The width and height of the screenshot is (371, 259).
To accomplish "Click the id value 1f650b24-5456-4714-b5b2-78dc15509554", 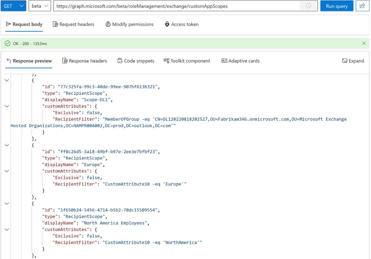I will click(108, 210).
